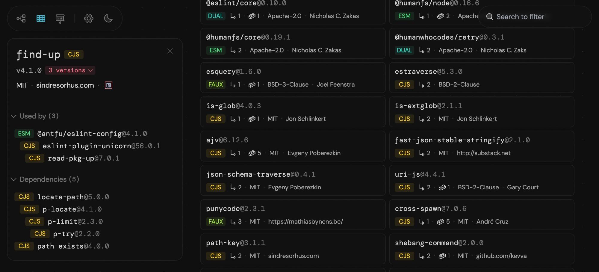
Task: Click cross-spawn@7.0.6 package name
Action: 431,208
